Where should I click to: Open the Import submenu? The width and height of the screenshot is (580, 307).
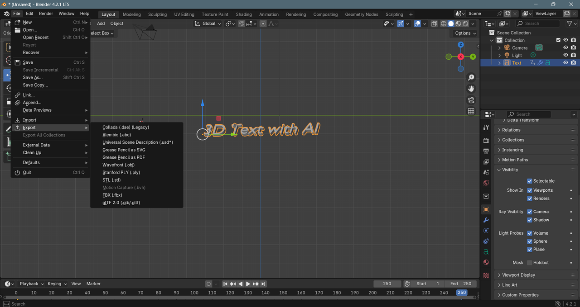(x=50, y=120)
